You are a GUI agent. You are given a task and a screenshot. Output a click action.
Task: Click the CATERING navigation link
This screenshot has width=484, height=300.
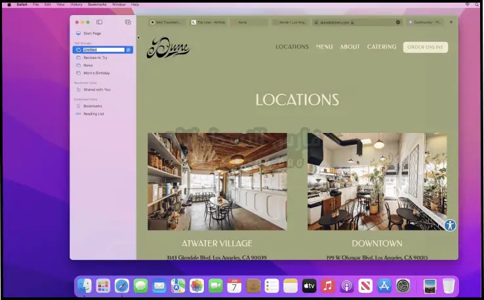point(382,47)
